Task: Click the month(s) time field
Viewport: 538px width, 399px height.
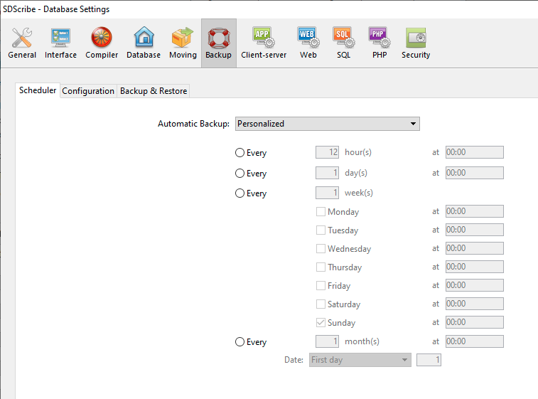Action: pyautogui.click(x=475, y=341)
